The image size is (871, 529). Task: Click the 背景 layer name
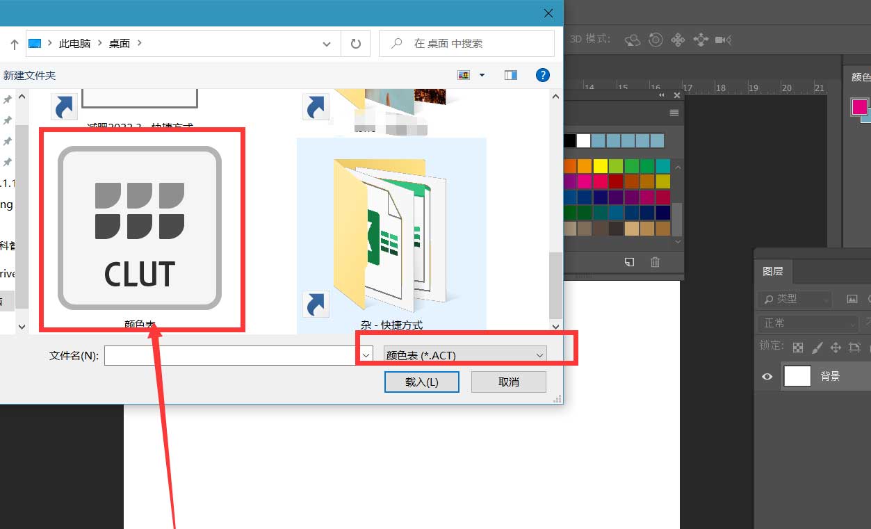830,376
